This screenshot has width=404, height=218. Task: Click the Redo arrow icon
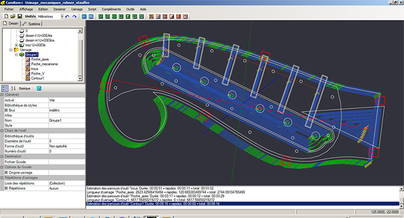[x=74, y=17]
